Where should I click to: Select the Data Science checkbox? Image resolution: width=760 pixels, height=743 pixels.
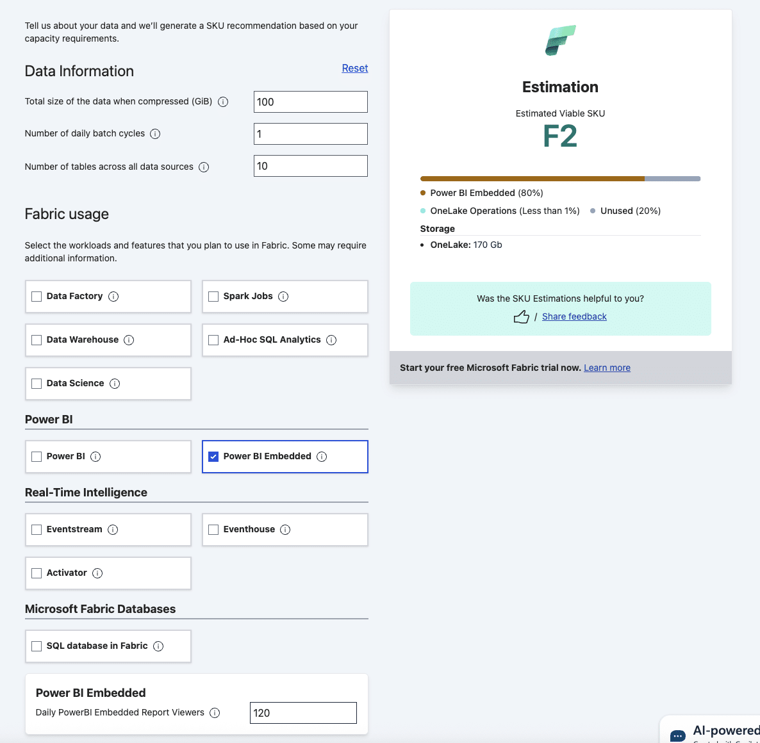37,384
